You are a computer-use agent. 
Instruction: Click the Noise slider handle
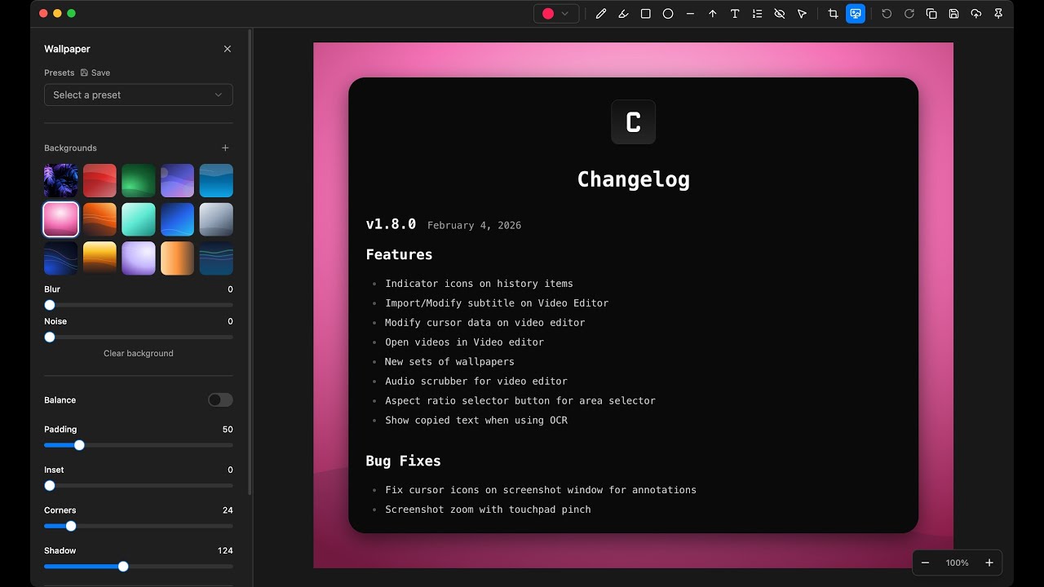pyautogui.click(x=50, y=337)
